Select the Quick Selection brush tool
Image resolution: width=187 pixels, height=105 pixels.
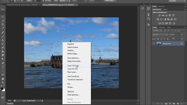[3, 21]
